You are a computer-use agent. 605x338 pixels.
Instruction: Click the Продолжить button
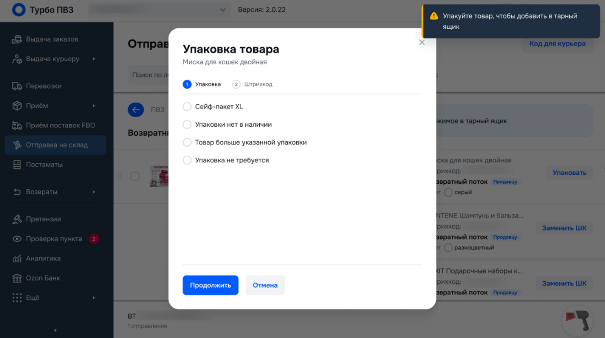(211, 285)
